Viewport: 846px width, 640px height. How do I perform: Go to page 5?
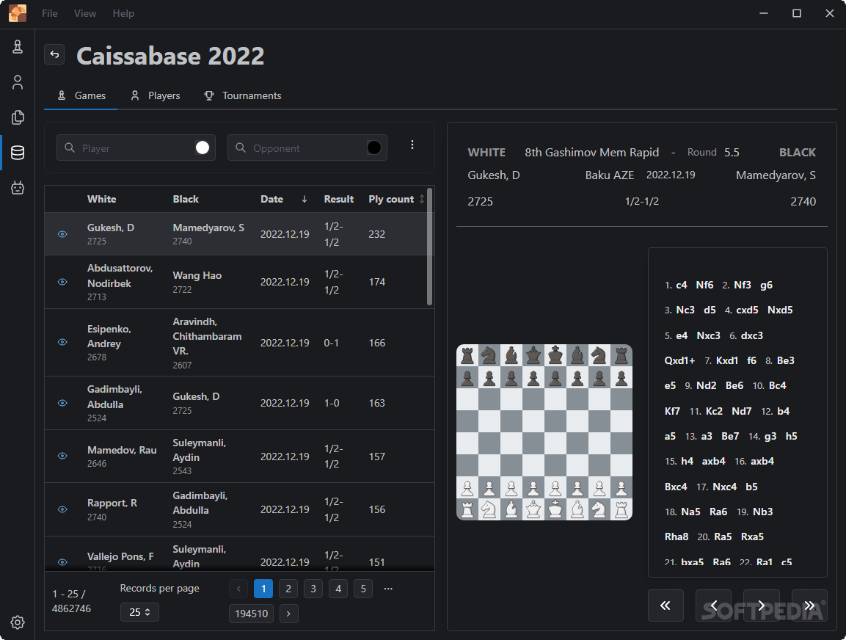point(363,589)
